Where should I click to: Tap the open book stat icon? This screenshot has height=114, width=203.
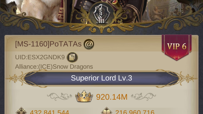[x=107, y=111]
